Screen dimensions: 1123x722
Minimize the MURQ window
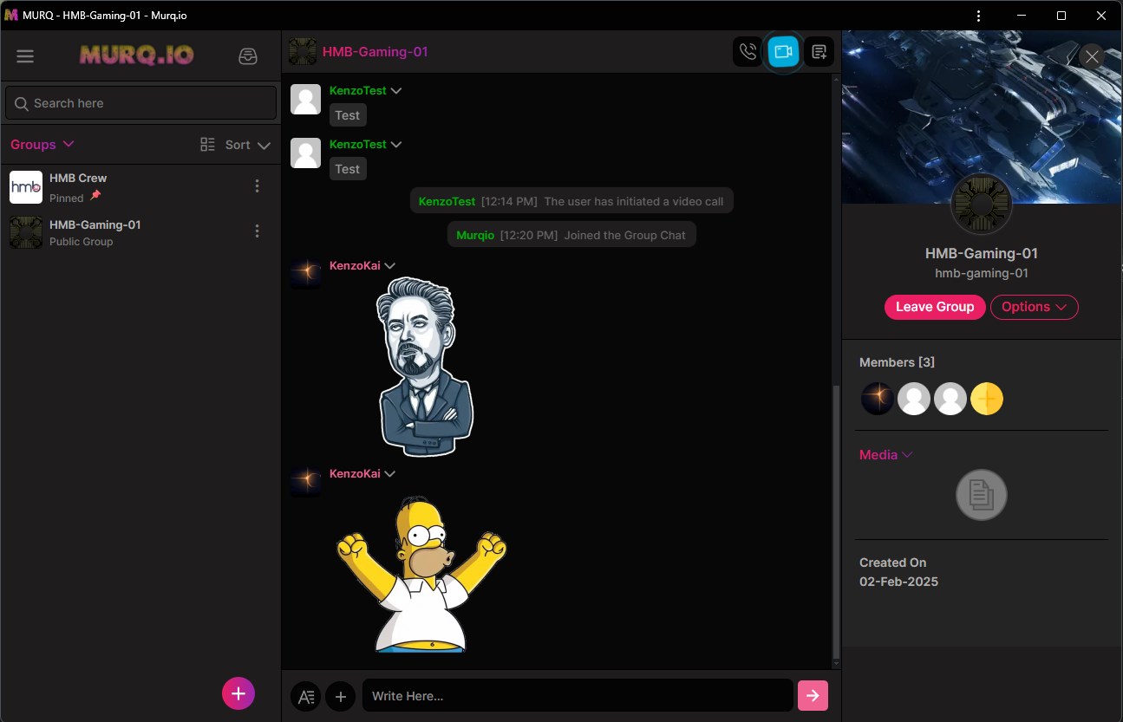click(1020, 16)
